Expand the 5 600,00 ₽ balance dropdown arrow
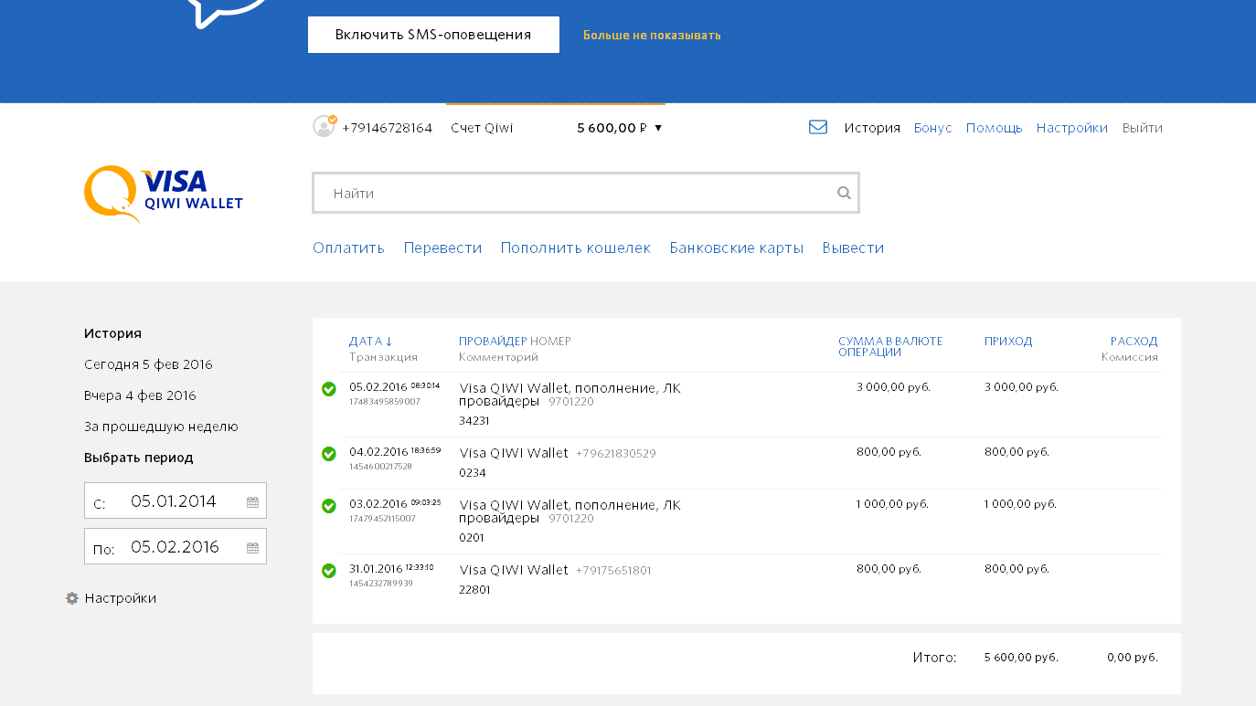Screen dimensions: 1256x706 click(x=658, y=128)
